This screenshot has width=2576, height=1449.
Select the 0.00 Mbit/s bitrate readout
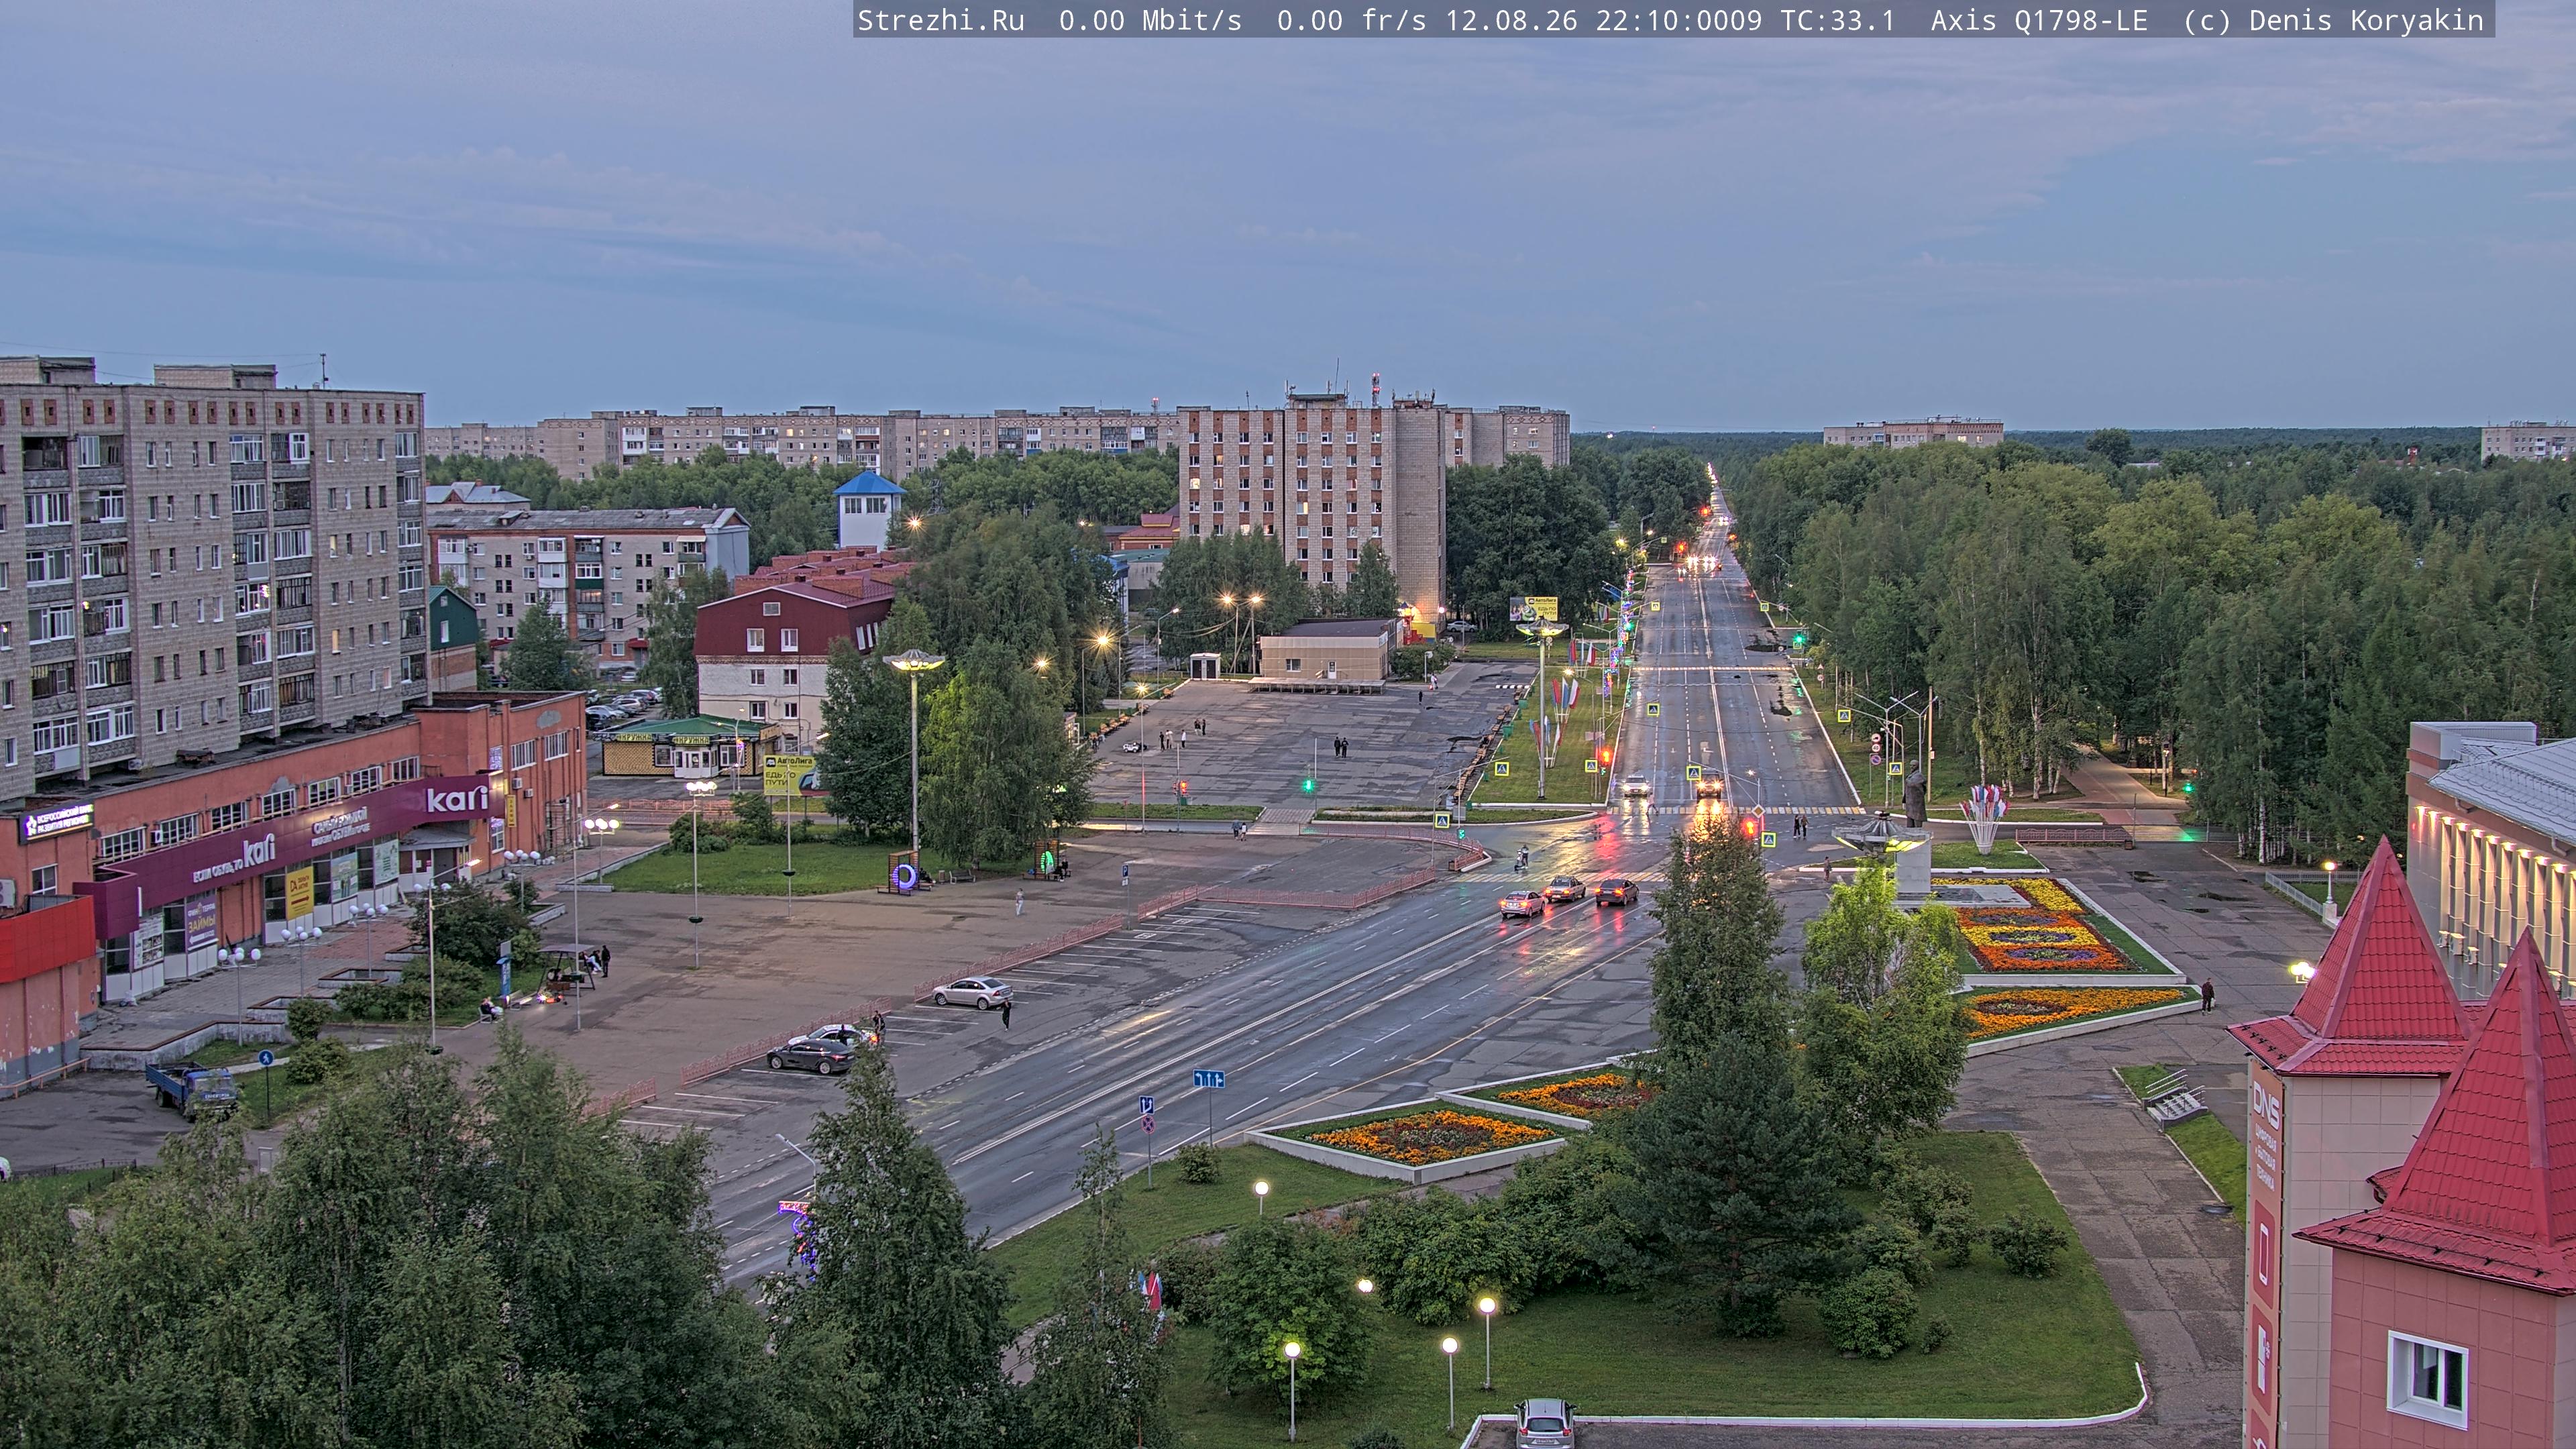(1150, 21)
